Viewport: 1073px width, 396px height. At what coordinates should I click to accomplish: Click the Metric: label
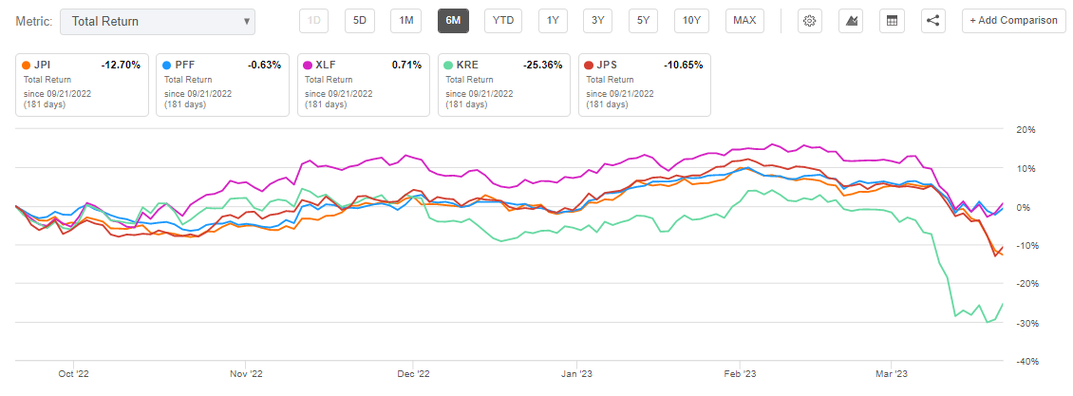click(33, 21)
